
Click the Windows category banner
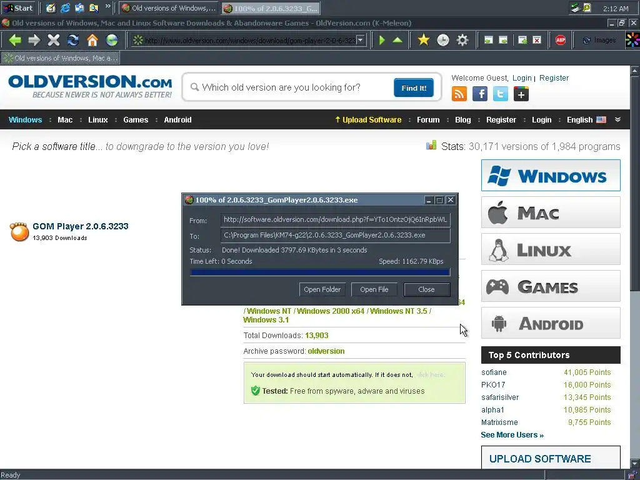pyautogui.click(x=551, y=175)
